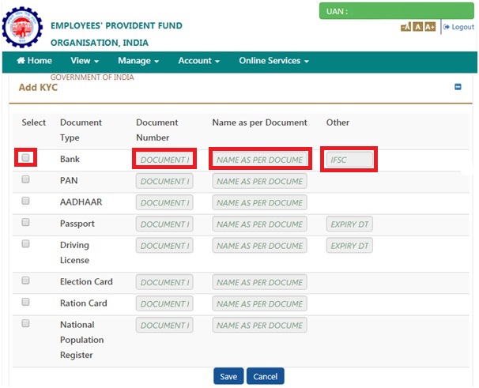Open the Account dropdown menu

(x=199, y=61)
